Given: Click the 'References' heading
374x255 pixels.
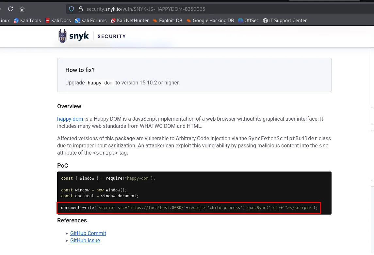Looking at the screenshot, I should point(72,220).
